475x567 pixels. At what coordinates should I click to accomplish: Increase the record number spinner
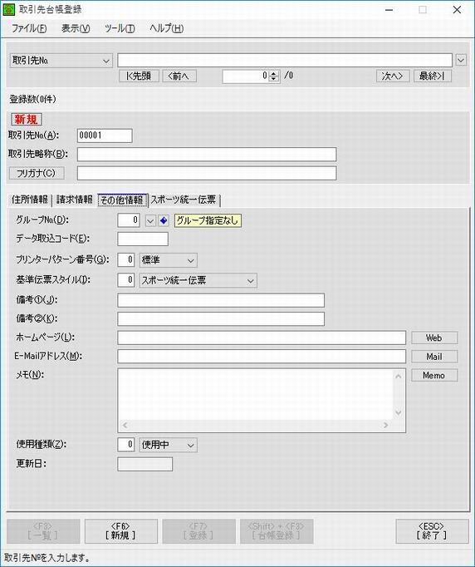click(x=274, y=73)
